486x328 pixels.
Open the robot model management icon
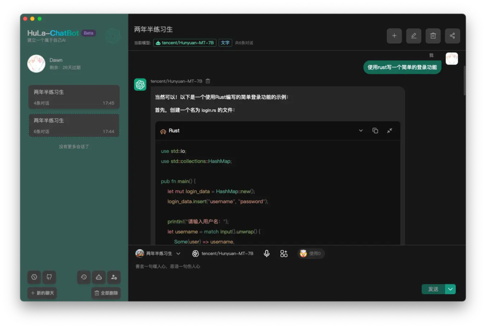point(99,277)
